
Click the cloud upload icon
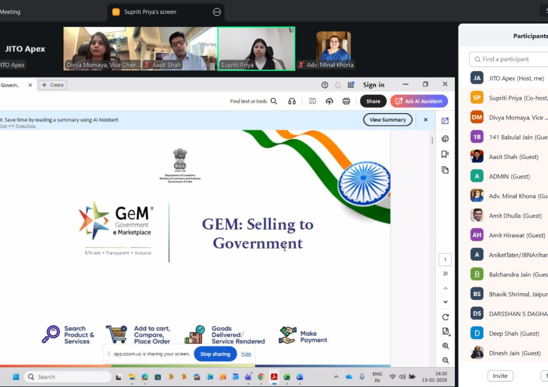[329, 101]
